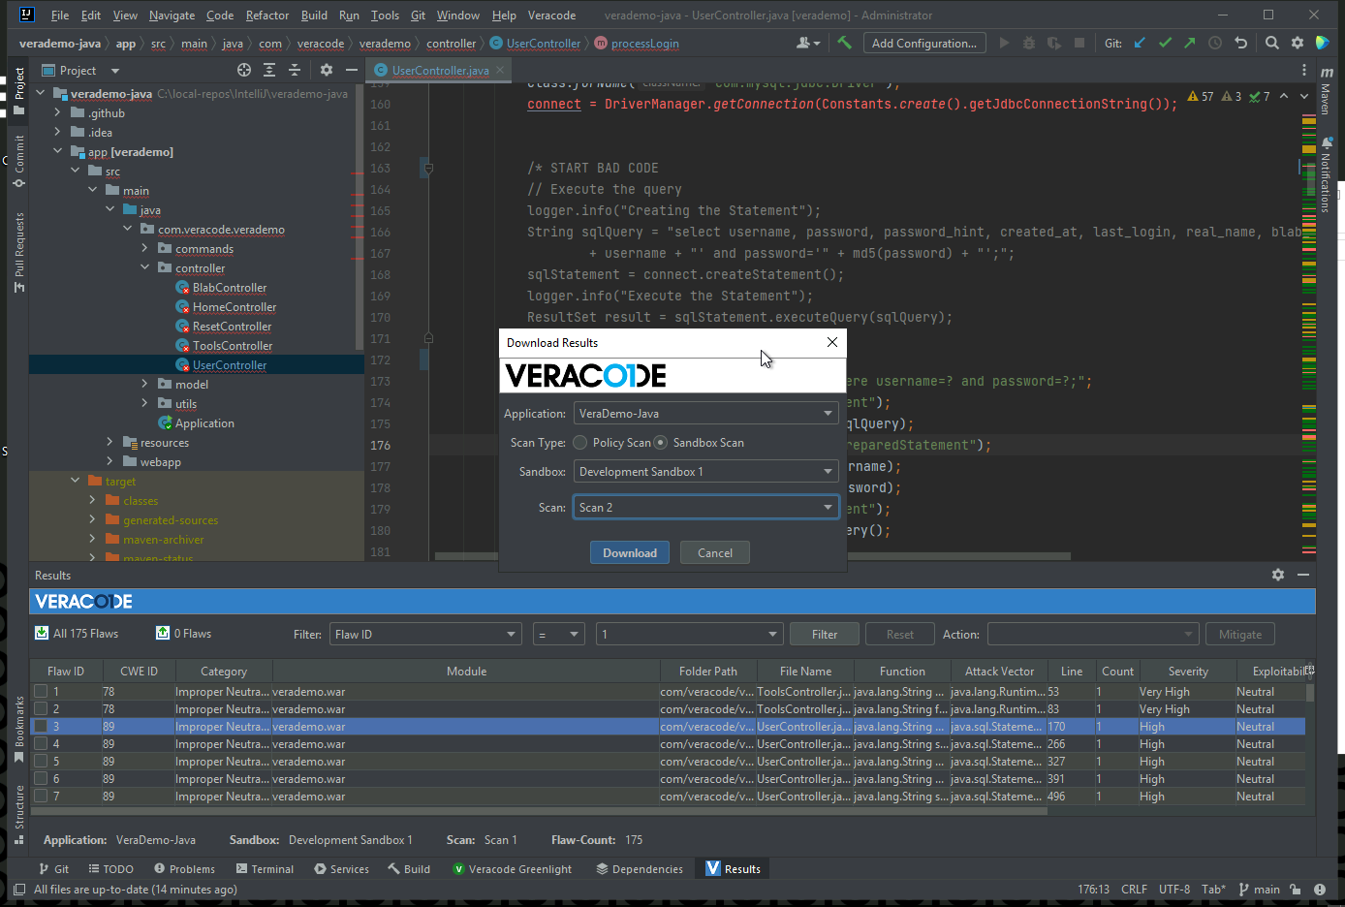Select the Policy Scan radio button
Screen dimensions: 1345x907
pos(580,442)
